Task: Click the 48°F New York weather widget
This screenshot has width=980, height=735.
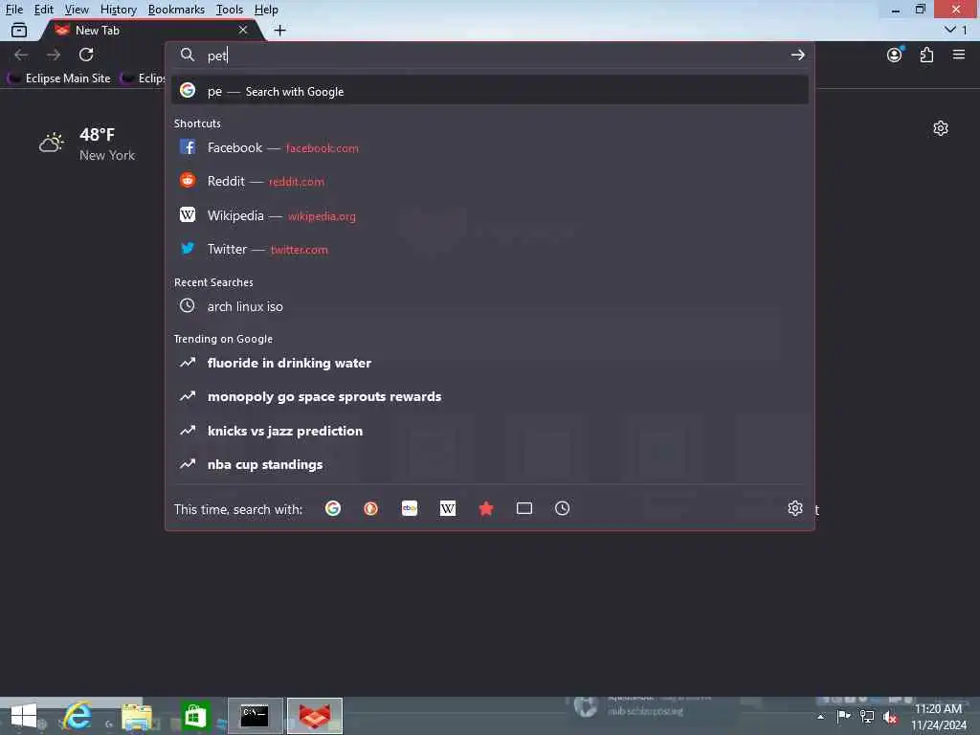Action: tap(87, 145)
